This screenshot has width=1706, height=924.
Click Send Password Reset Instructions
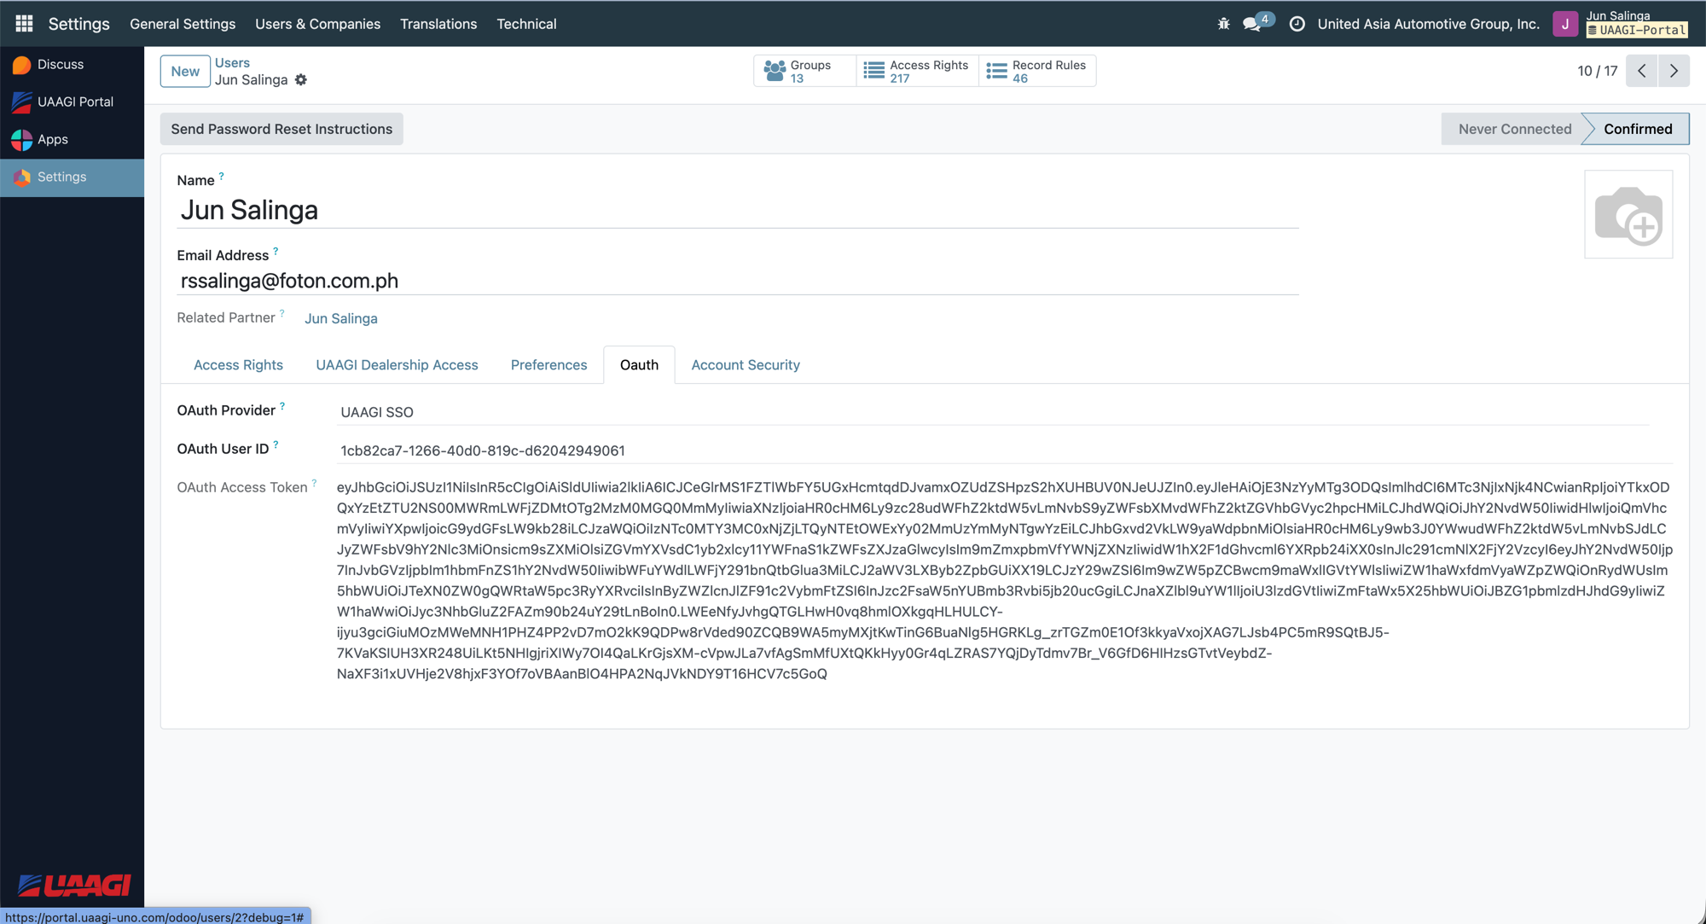click(x=281, y=129)
